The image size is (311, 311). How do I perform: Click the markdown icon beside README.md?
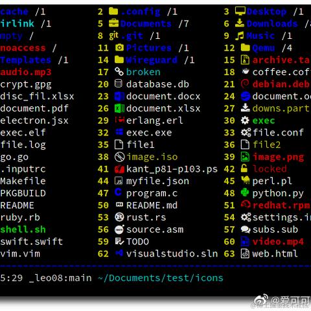[x=119, y=204]
